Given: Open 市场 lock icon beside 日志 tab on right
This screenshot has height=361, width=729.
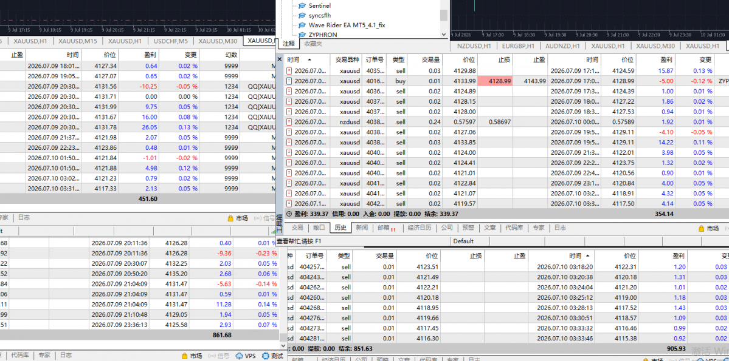Looking at the screenshot, I should click(702, 228).
